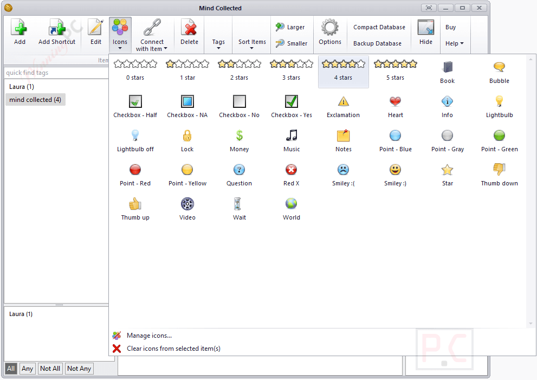Select the Point - Yellow icon
Screen dimensions: 537x380
click(x=187, y=175)
